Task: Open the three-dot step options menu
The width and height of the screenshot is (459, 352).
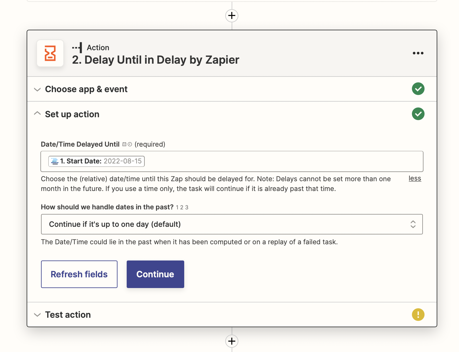Action: [418, 53]
